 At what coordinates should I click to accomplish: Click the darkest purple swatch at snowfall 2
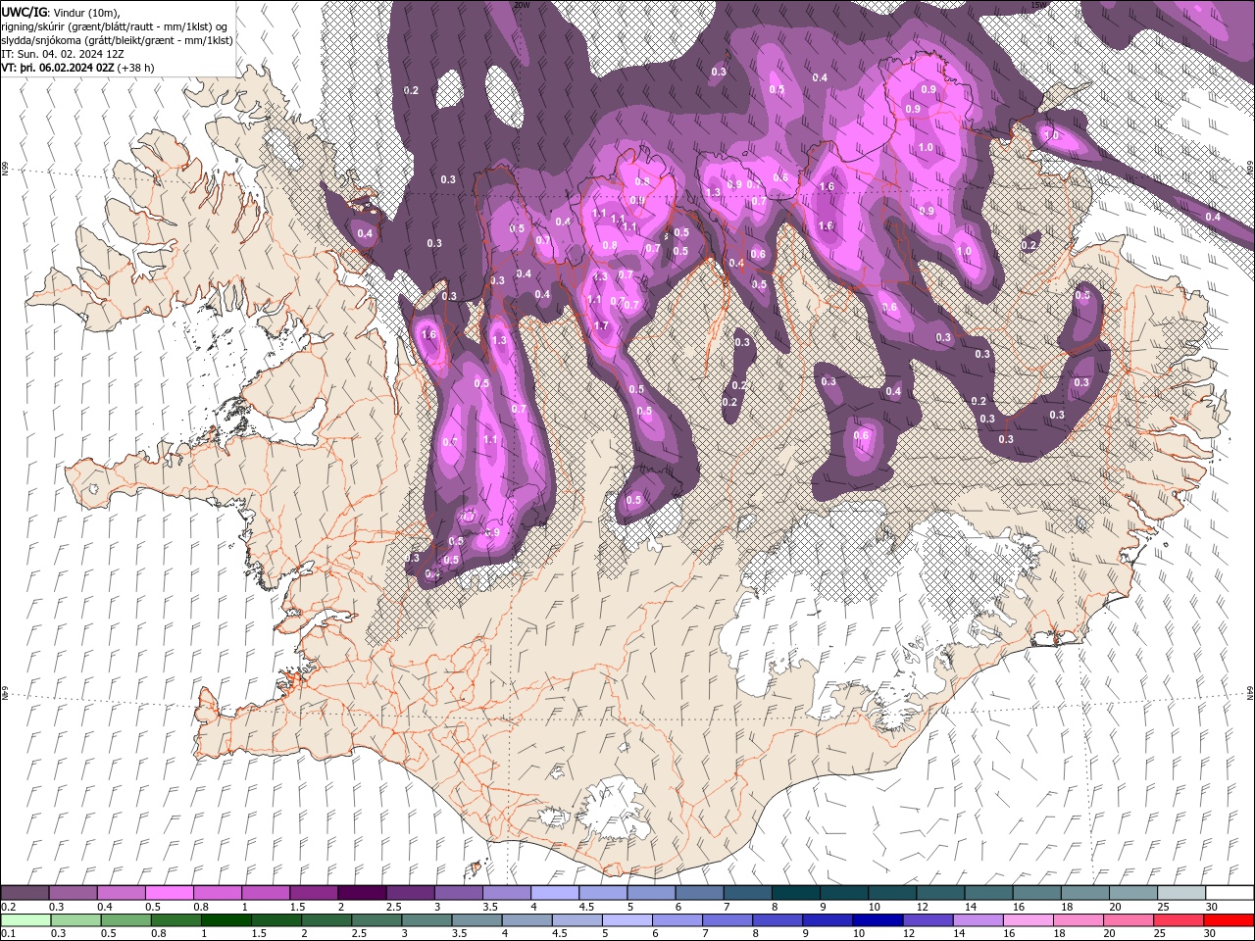coord(362,893)
